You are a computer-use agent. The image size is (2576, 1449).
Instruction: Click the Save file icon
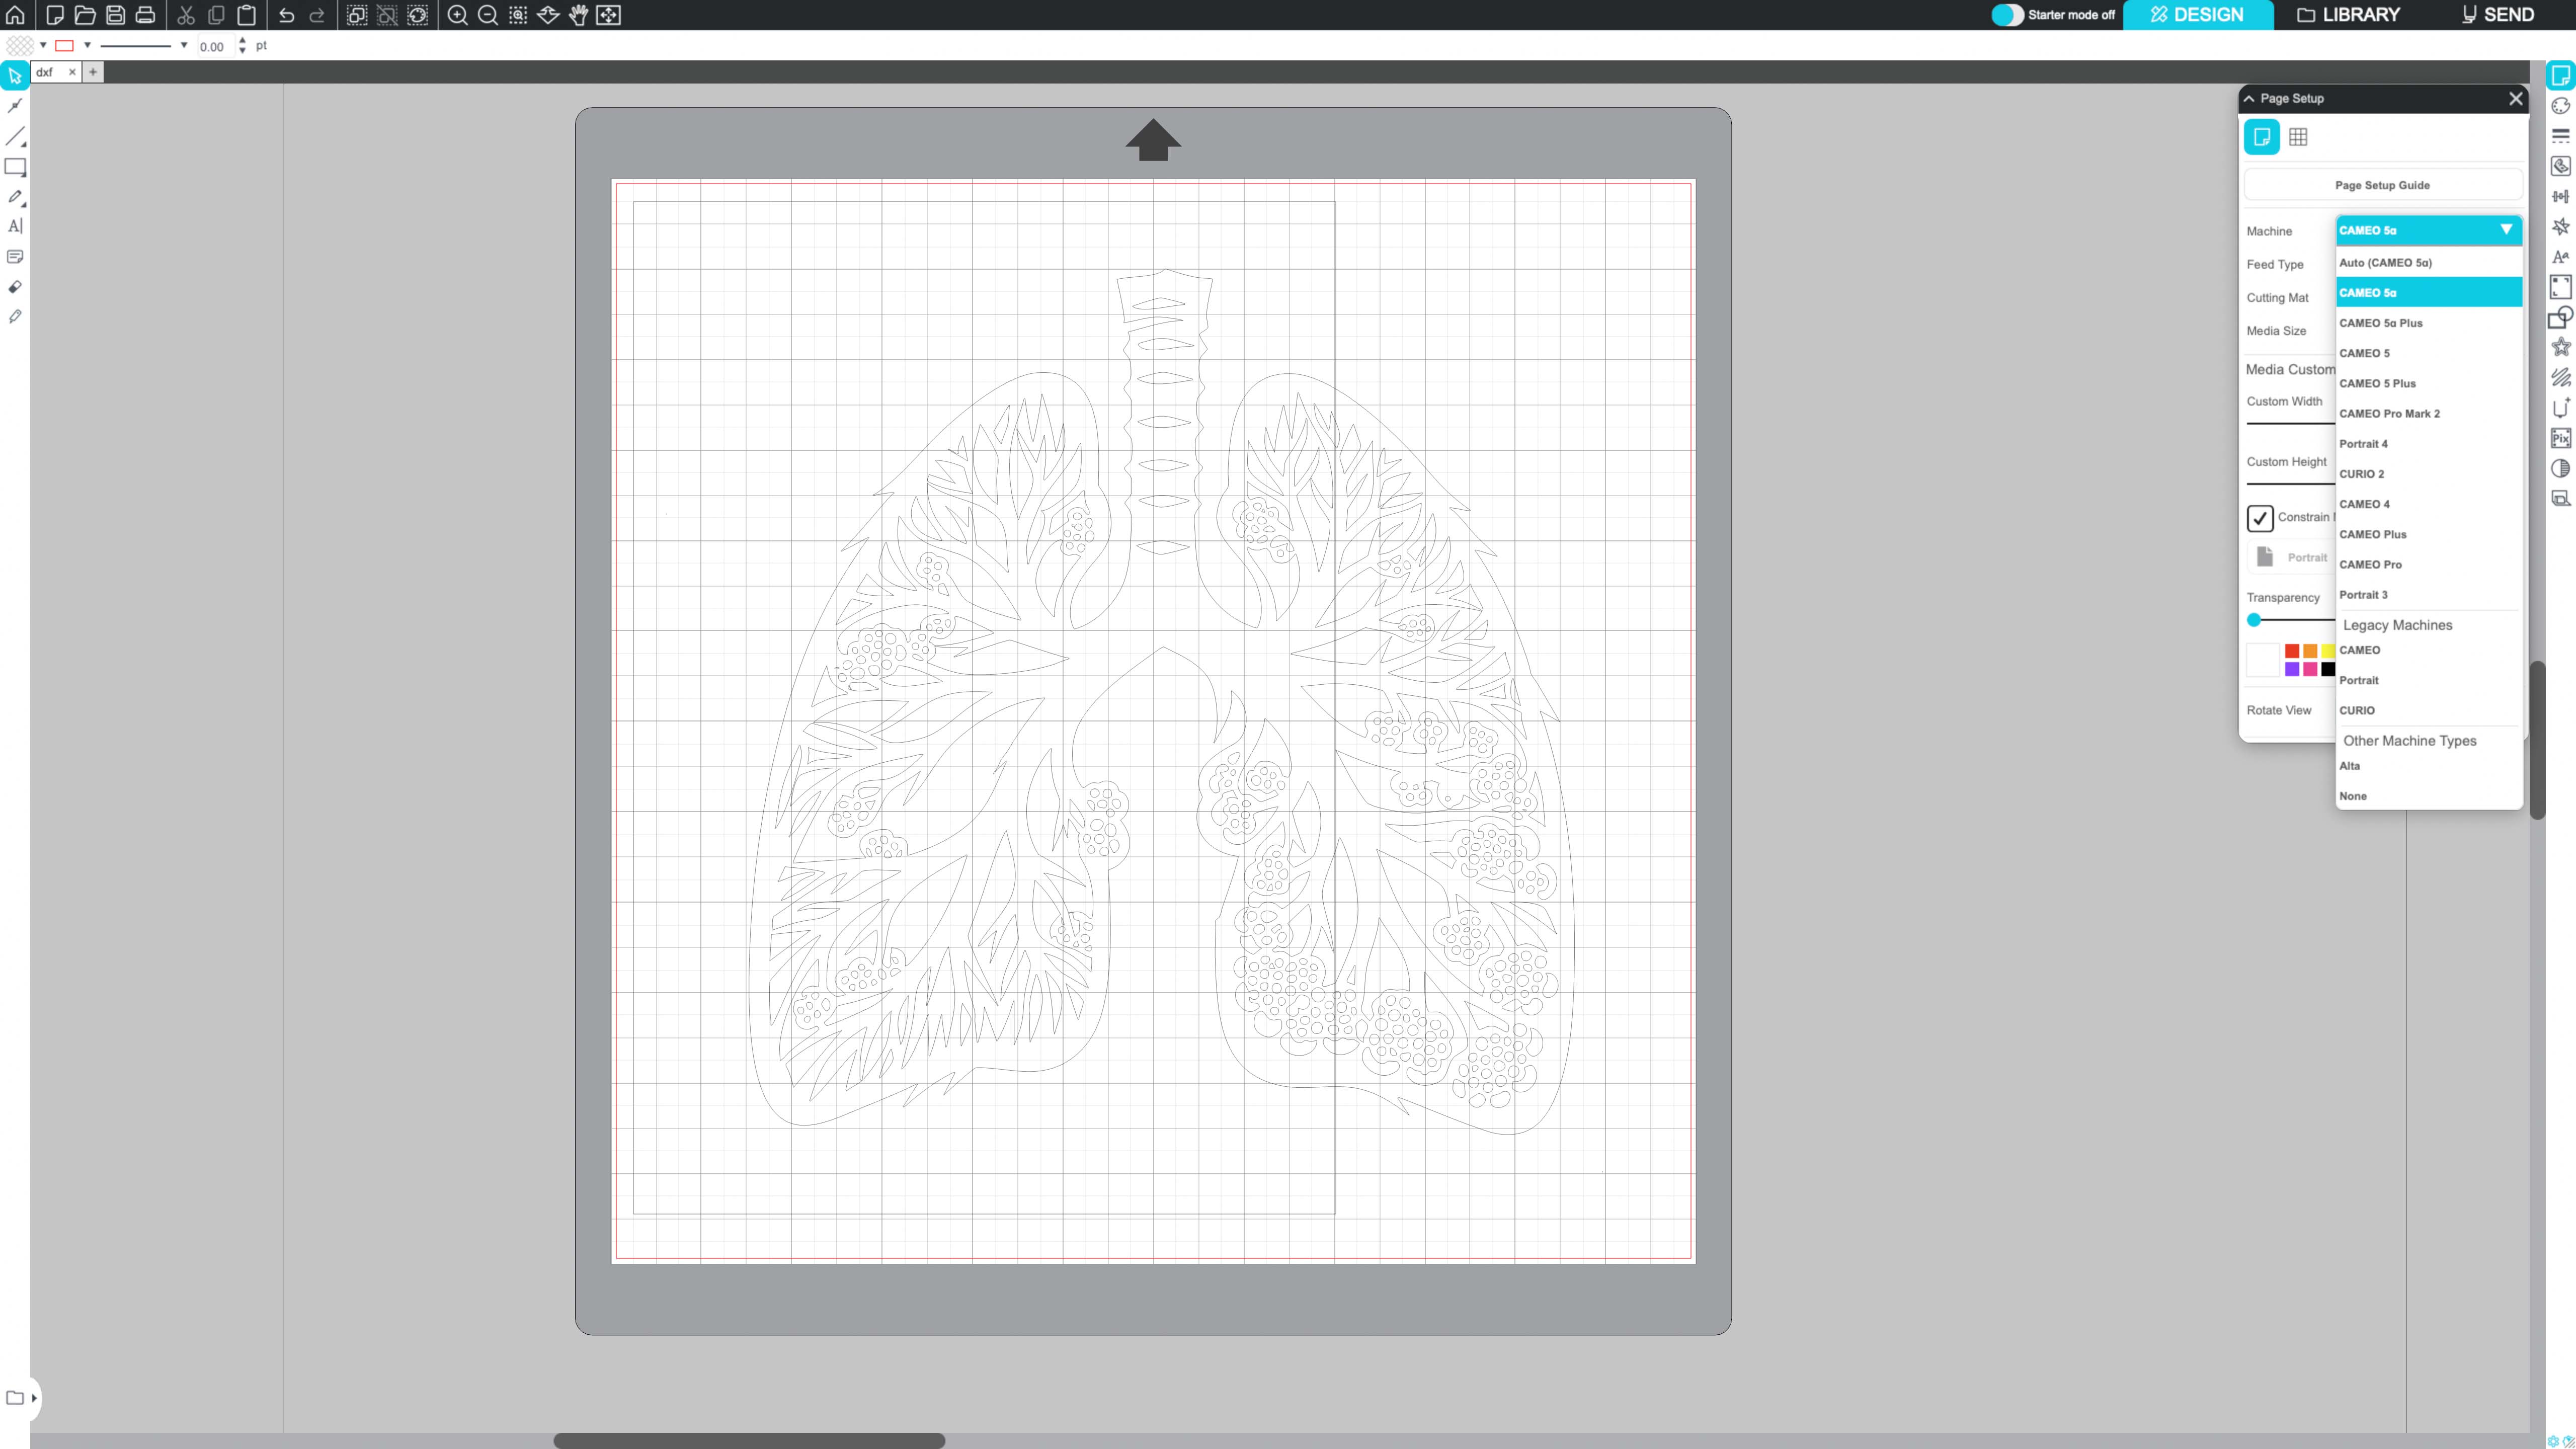click(115, 15)
